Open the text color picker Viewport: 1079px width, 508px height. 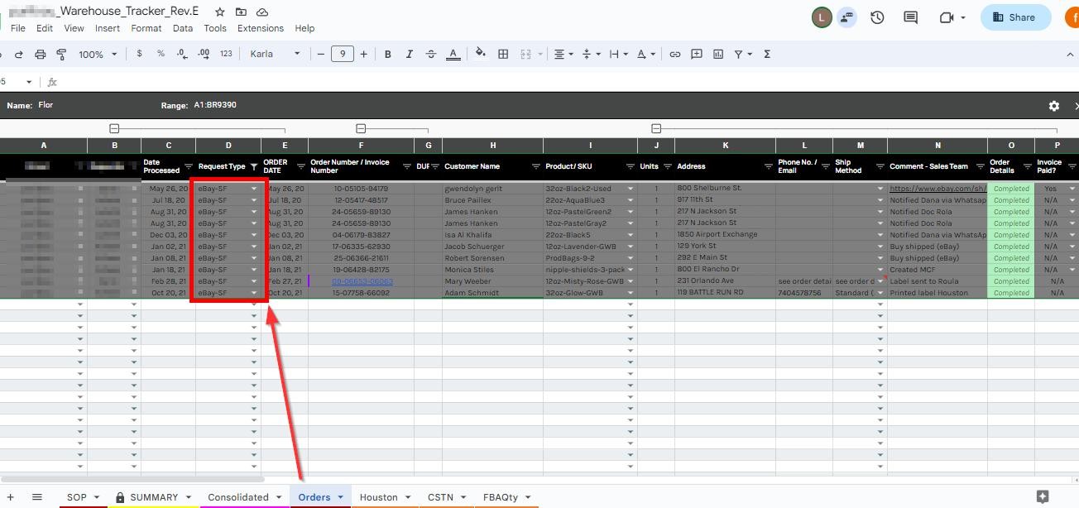click(453, 54)
